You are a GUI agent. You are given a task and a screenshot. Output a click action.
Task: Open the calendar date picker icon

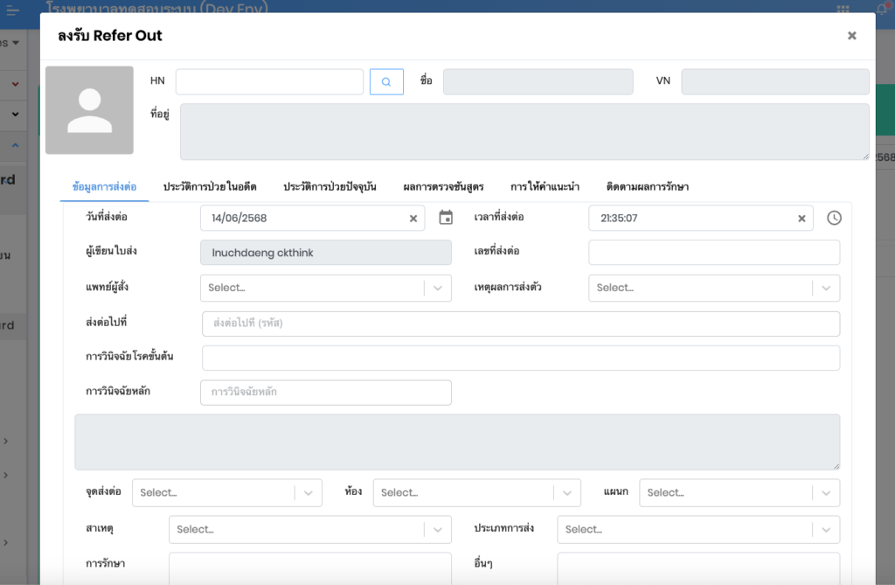[446, 218]
